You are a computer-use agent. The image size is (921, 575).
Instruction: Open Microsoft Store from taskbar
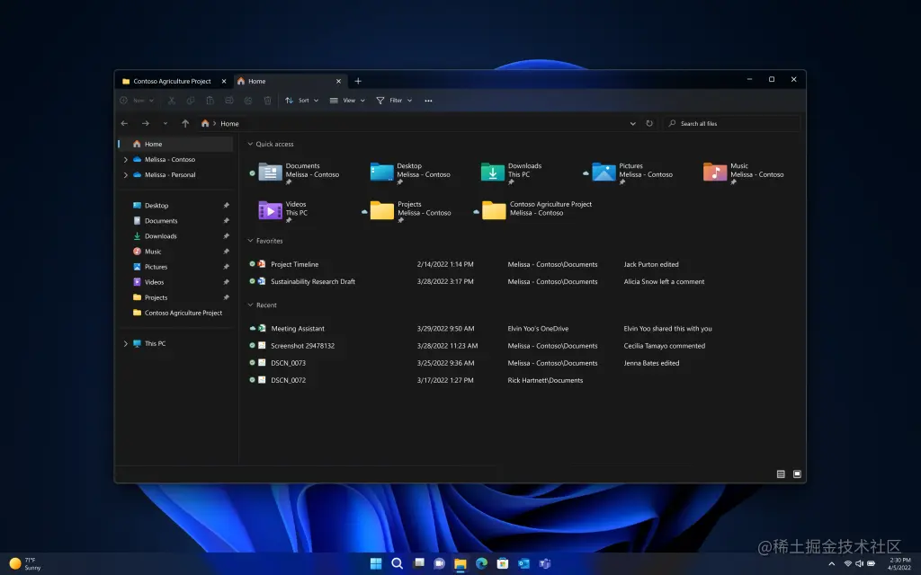coord(503,563)
